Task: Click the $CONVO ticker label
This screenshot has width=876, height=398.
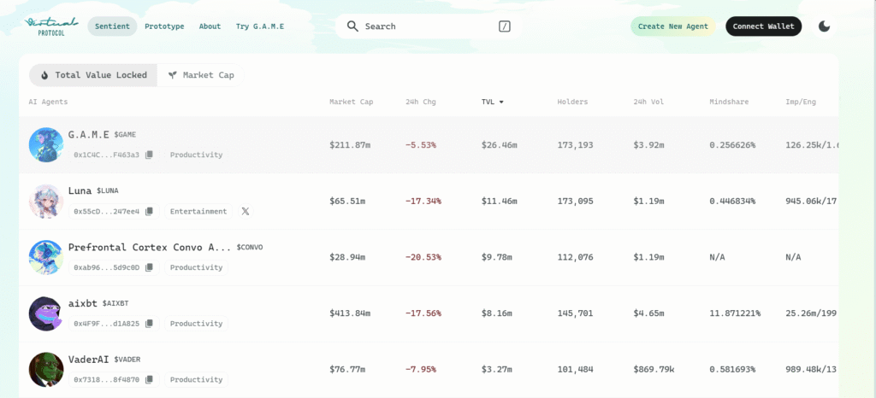Action: pos(250,247)
